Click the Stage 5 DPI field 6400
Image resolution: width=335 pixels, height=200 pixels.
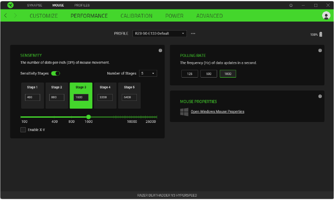(129, 97)
